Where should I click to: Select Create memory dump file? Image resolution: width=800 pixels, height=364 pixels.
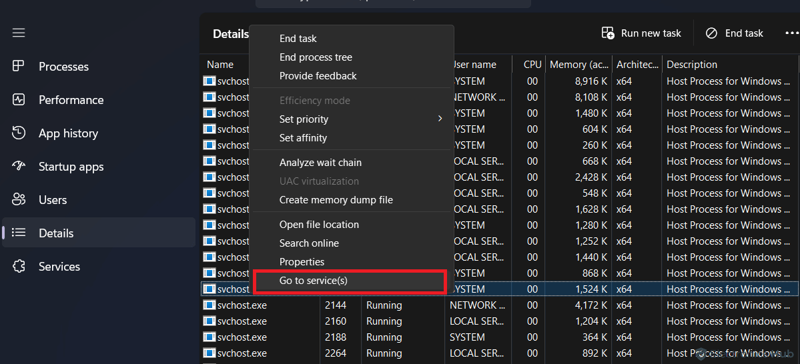(x=336, y=200)
